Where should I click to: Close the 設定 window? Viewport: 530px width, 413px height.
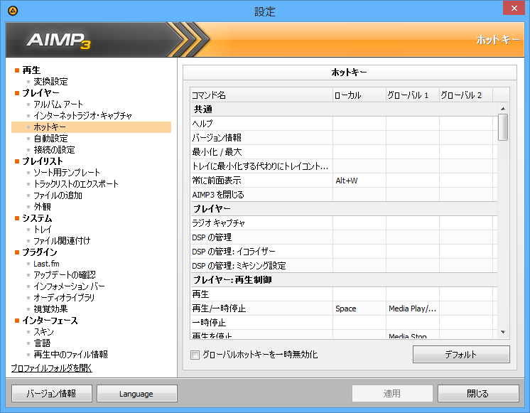point(514,8)
